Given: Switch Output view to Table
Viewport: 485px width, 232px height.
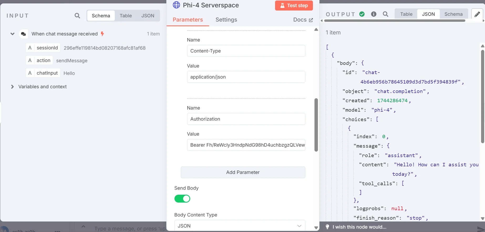Looking at the screenshot, I should click(x=406, y=14).
